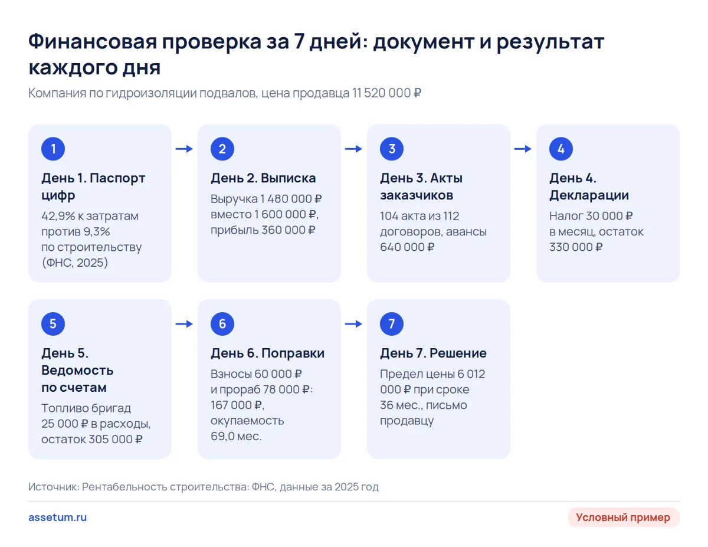Viewport: 708px width, 547px height.
Task: Select the text "Предел цены 6 012 000 ₽"
Action: point(432,382)
